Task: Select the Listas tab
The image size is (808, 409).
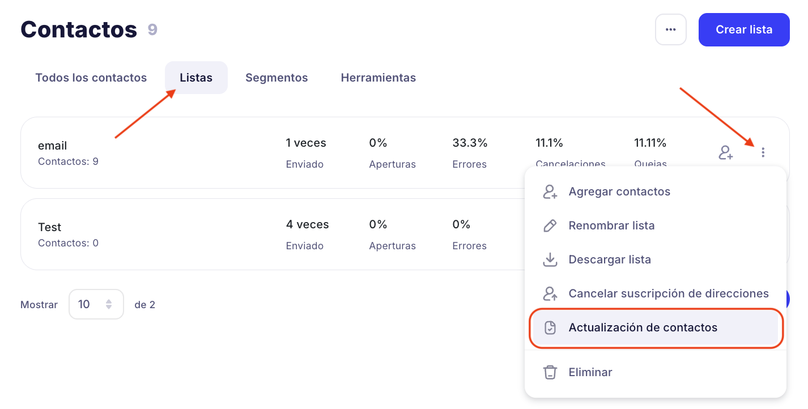Action: tap(196, 78)
